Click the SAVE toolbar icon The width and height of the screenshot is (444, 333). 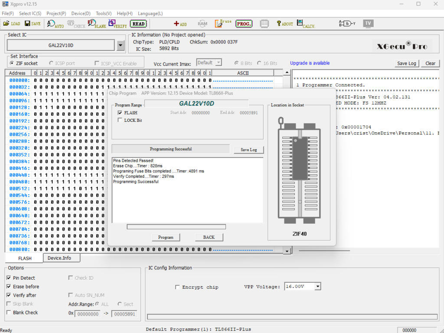pos(32,23)
